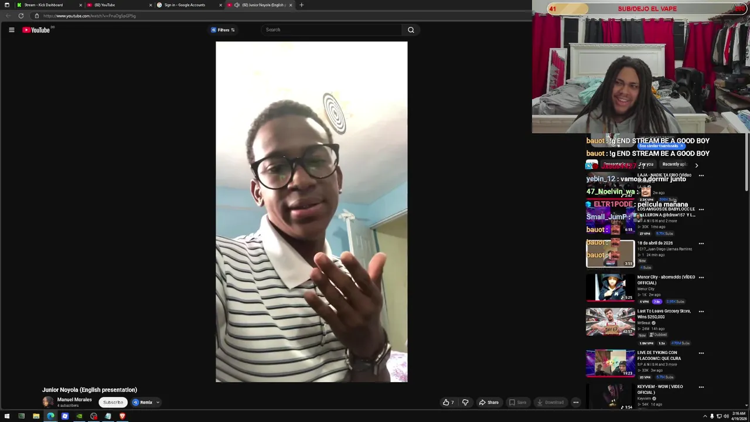Open File Explorer from taskbar
This screenshot has width=750, height=422.
pos(36,416)
